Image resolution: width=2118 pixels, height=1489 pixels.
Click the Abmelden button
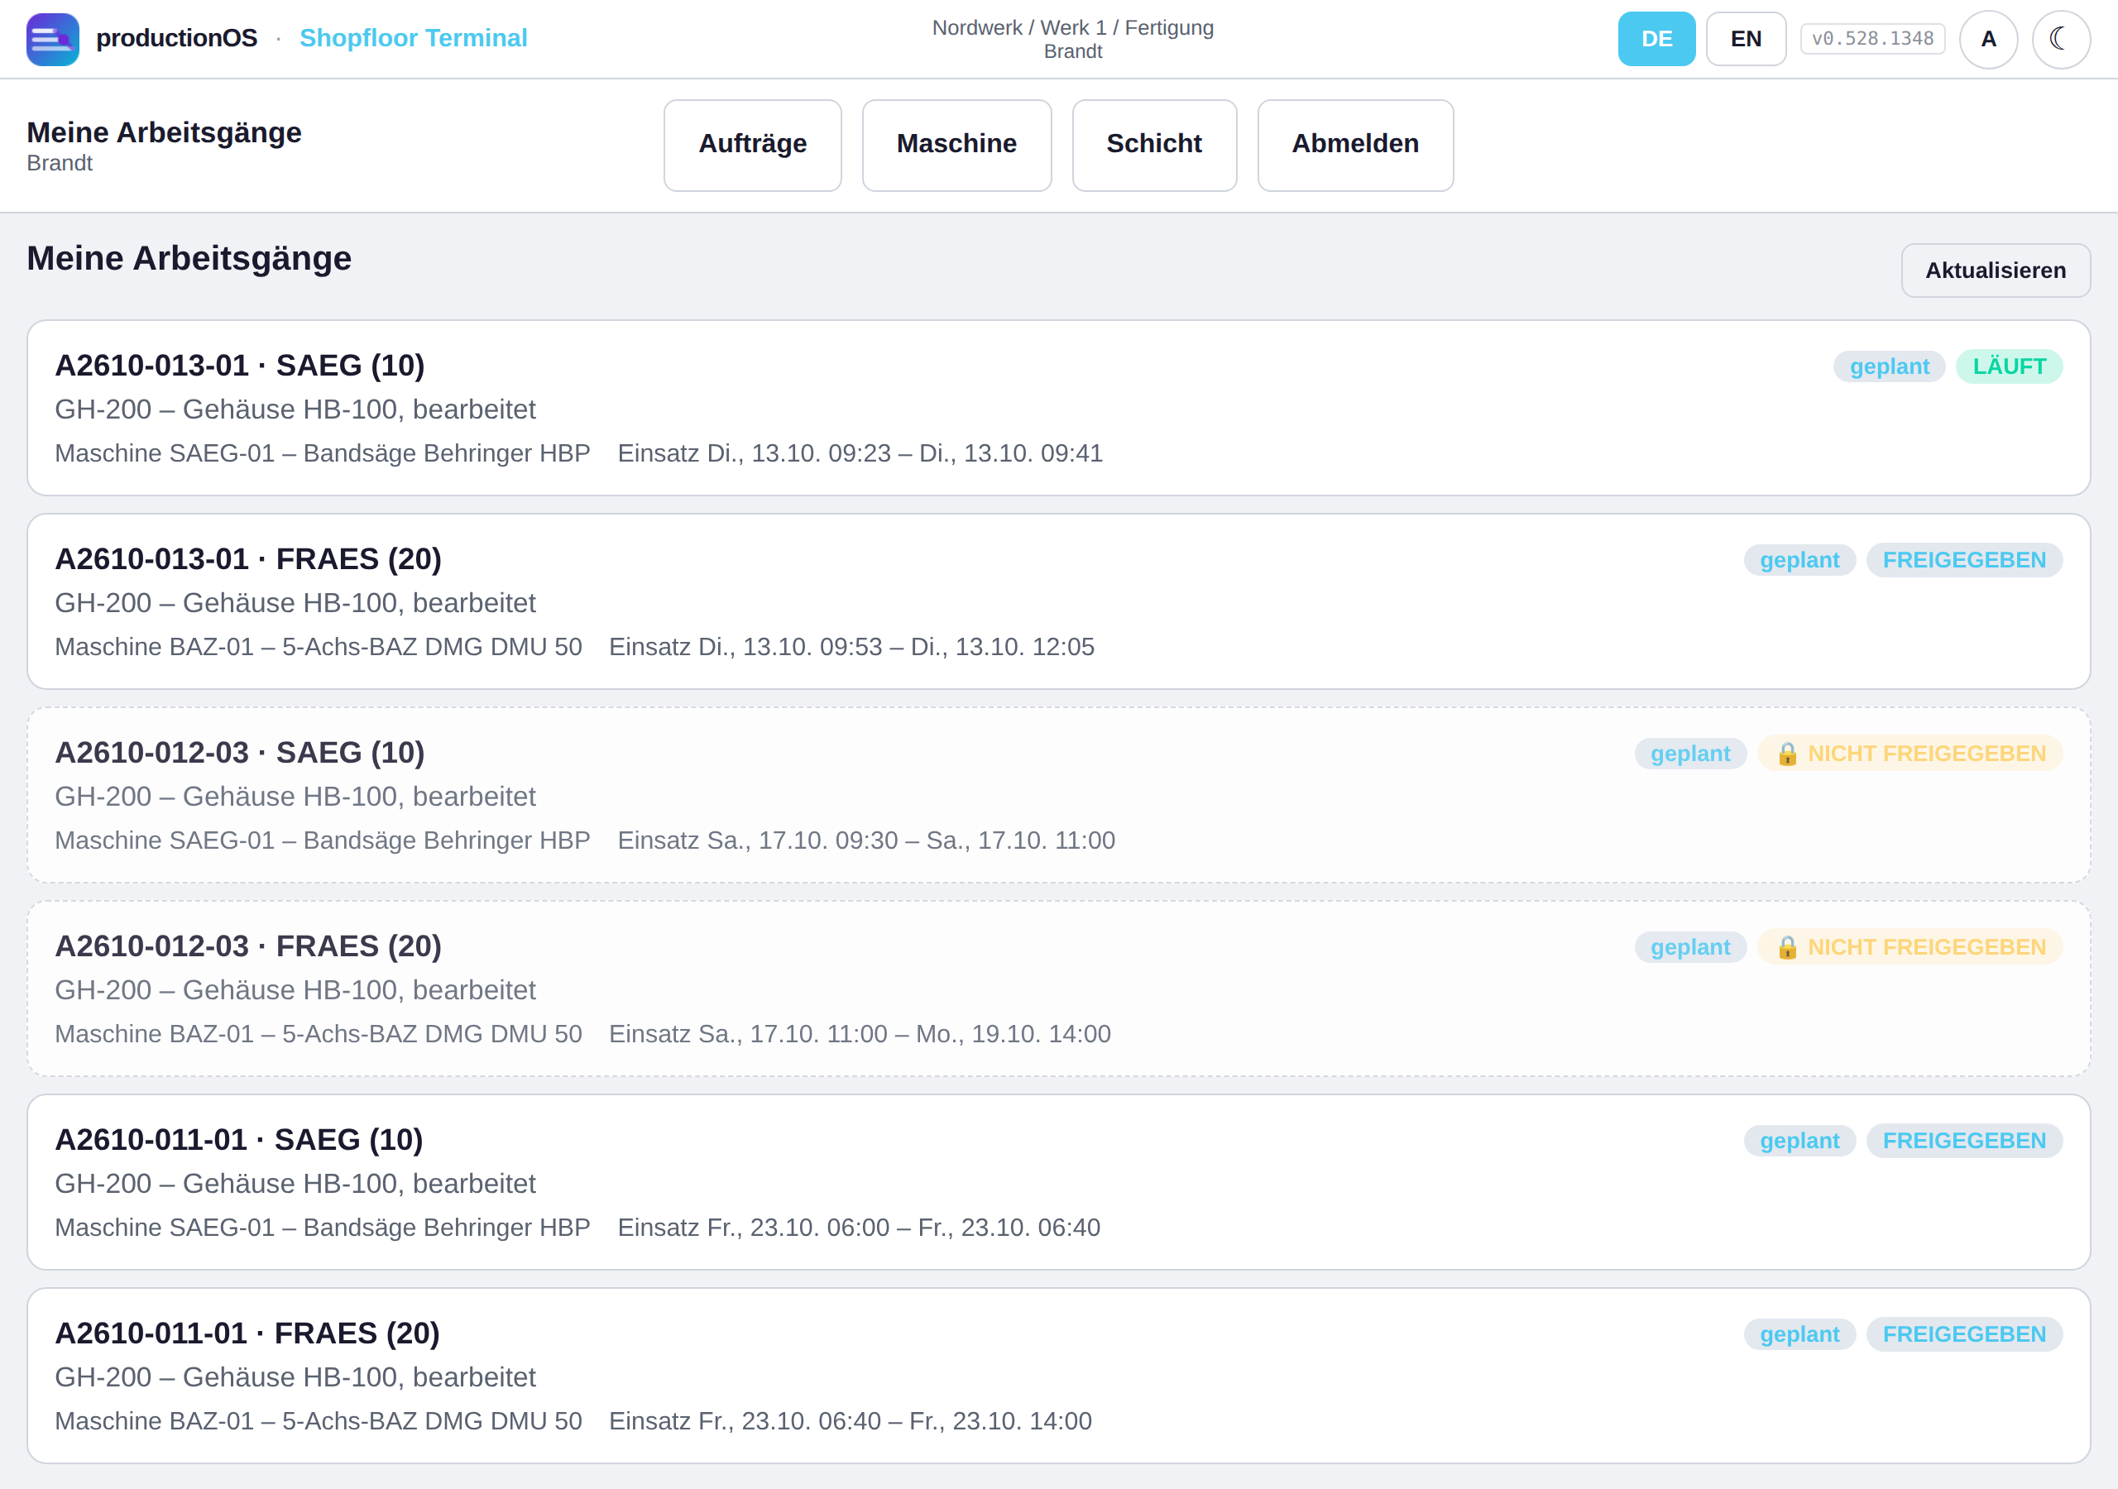point(1355,145)
